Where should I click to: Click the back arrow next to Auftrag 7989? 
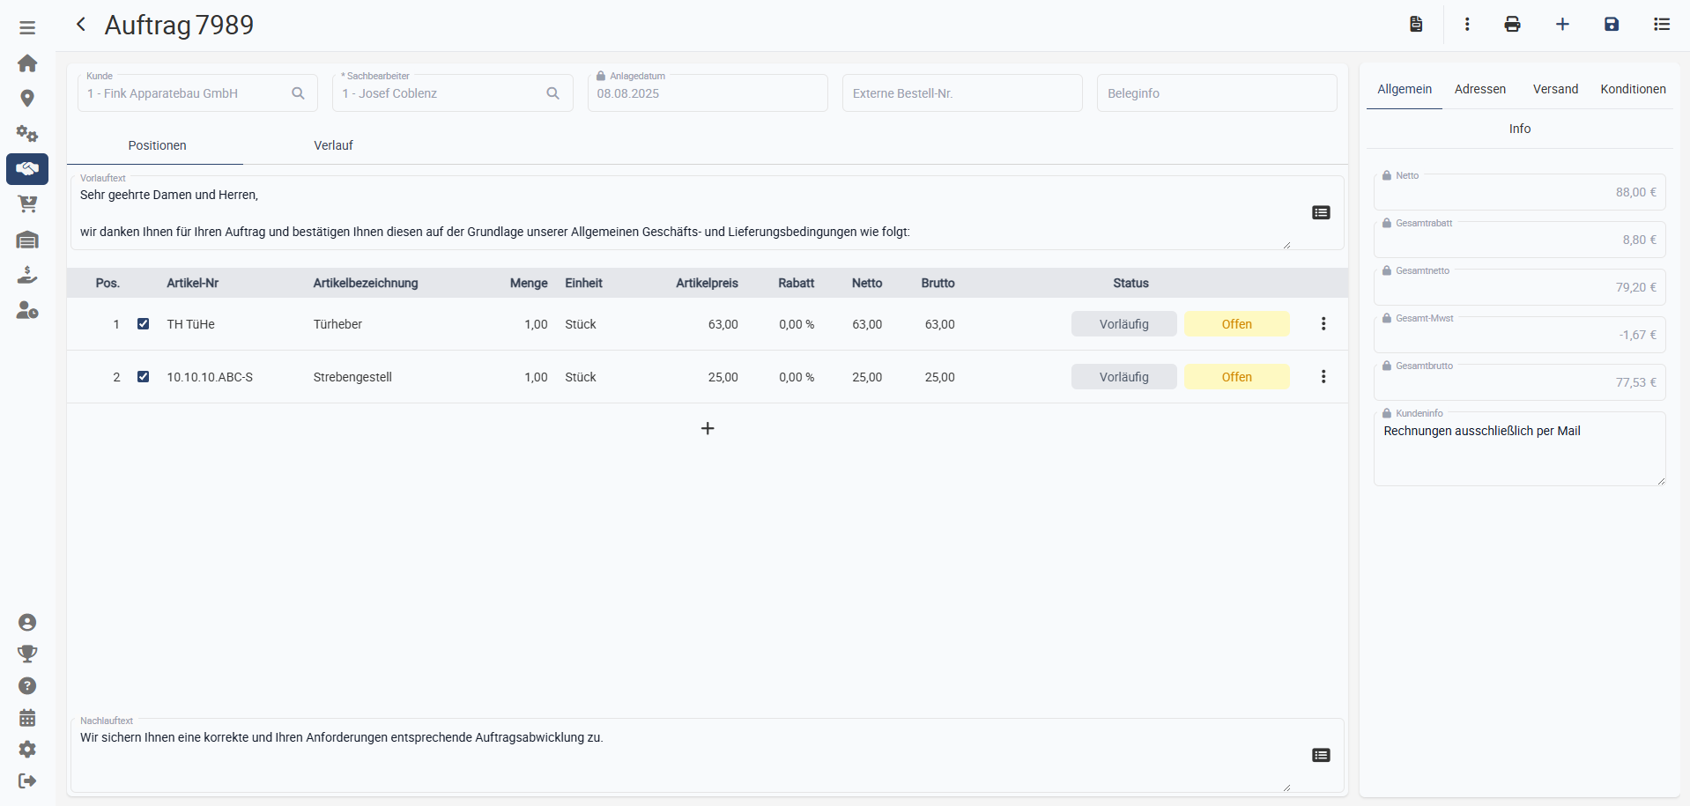[x=81, y=25]
